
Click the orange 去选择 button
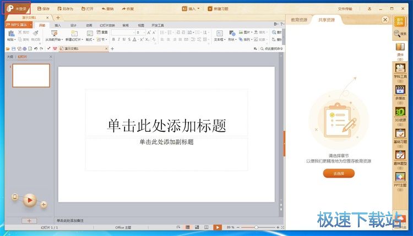pos(339,174)
